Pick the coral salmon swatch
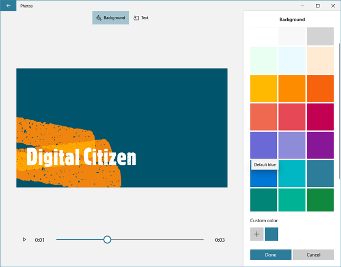This screenshot has height=267, width=341. 264,117
